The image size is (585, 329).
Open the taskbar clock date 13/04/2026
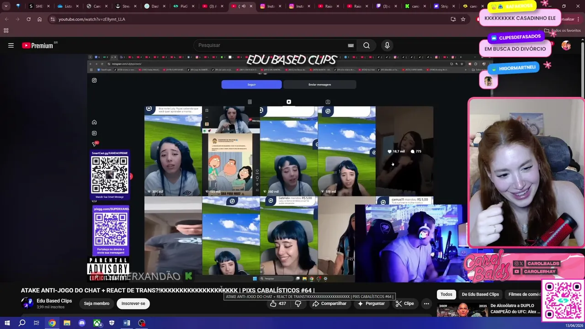click(x=574, y=325)
